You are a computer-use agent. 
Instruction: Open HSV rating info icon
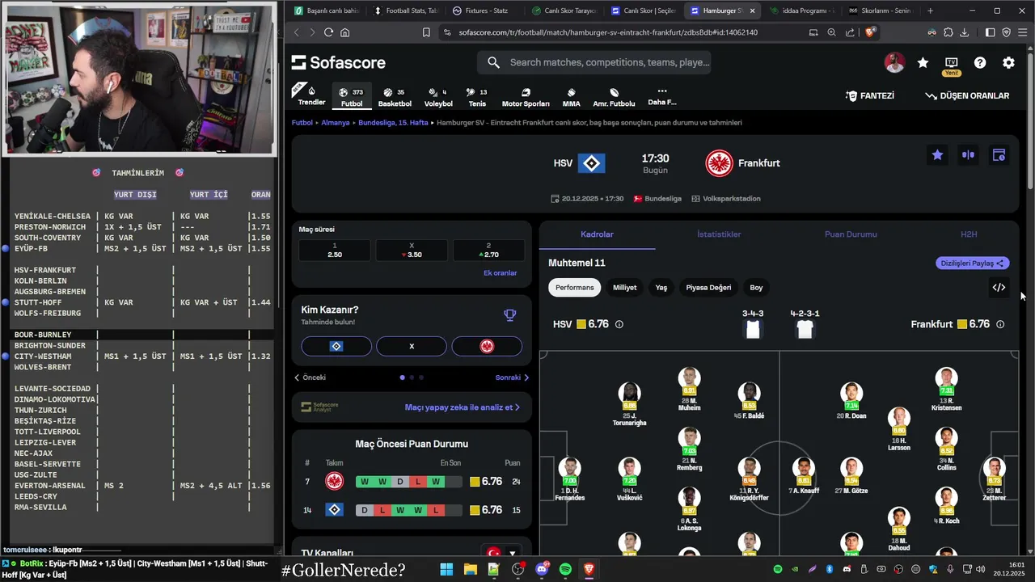(x=619, y=324)
